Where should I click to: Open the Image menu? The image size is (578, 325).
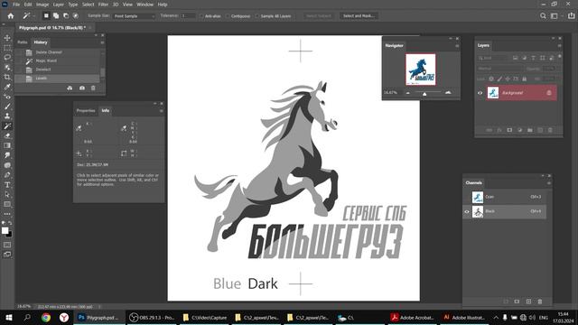point(42,5)
